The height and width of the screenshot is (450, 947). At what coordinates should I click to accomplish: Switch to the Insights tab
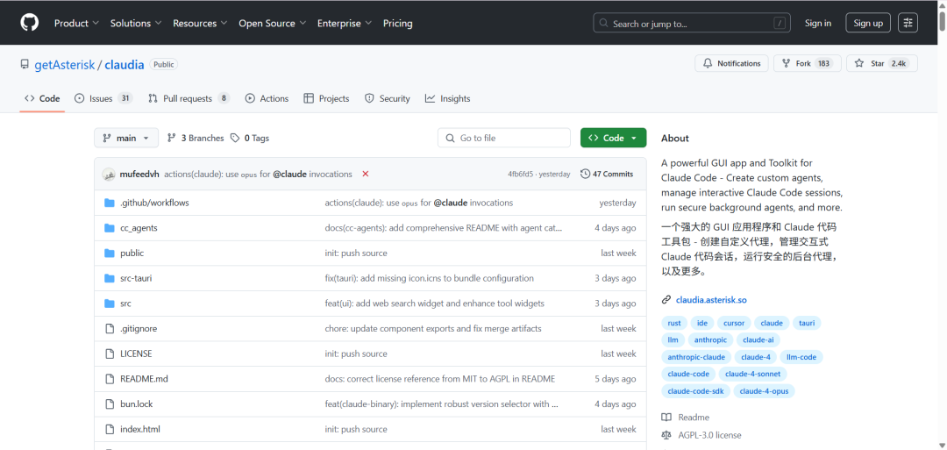pyautogui.click(x=447, y=98)
